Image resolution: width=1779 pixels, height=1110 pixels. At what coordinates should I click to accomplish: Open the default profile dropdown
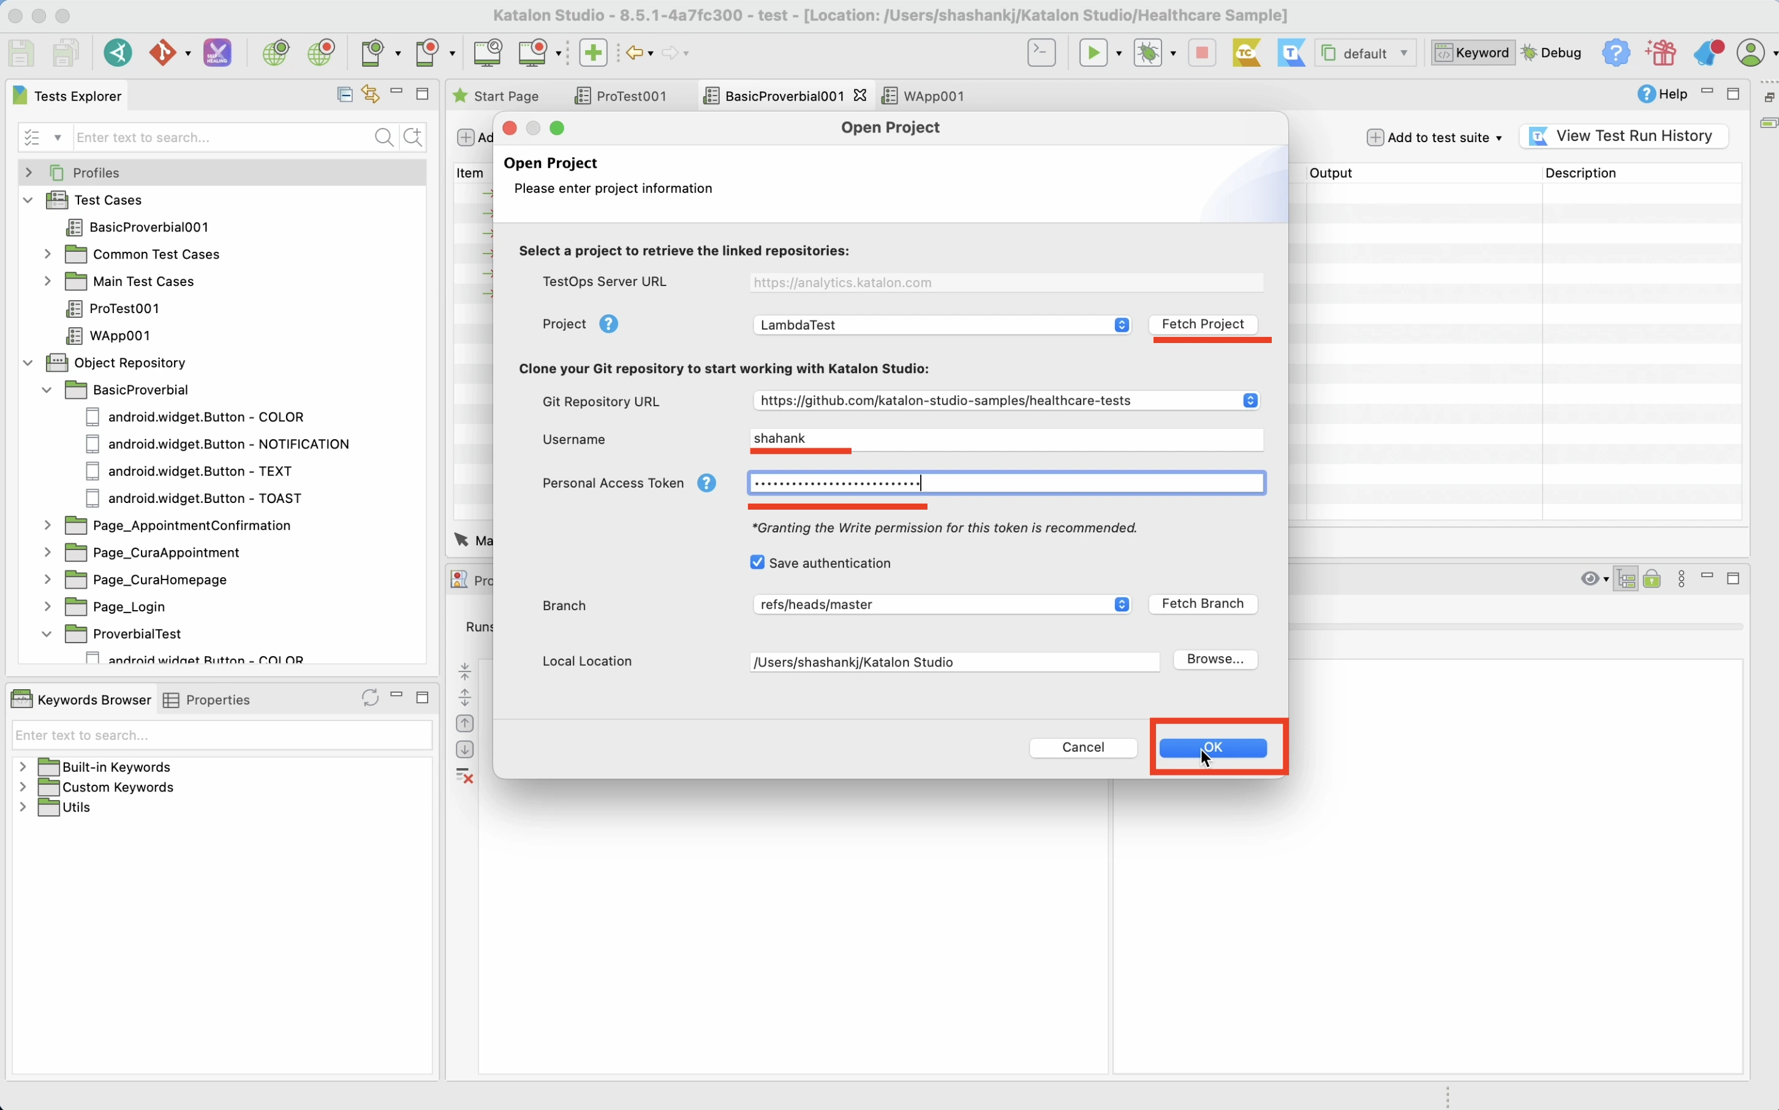1365,53
